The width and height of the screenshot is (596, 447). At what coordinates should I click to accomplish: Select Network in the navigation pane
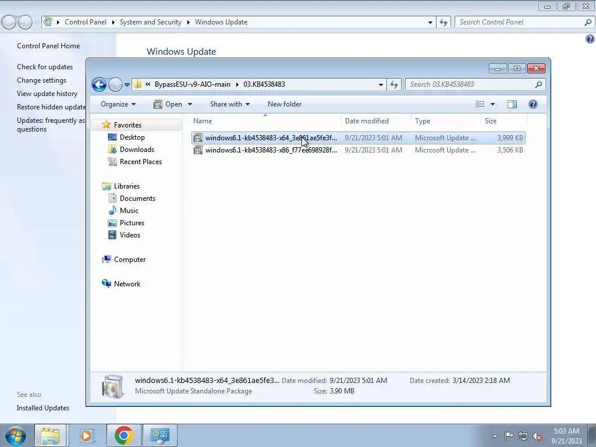click(127, 284)
